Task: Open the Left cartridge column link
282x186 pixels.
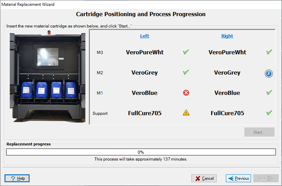Action: [145, 36]
